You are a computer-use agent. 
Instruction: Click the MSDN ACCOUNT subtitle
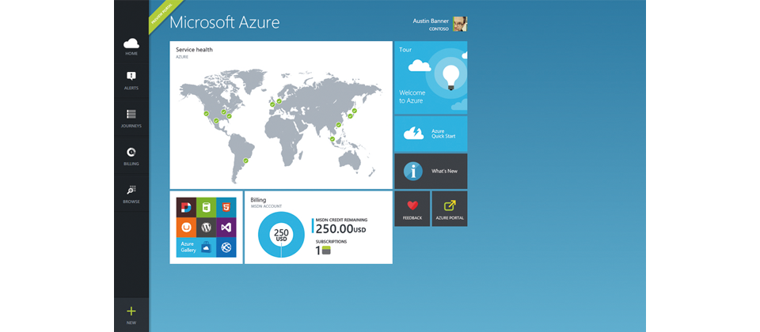coord(266,206)
